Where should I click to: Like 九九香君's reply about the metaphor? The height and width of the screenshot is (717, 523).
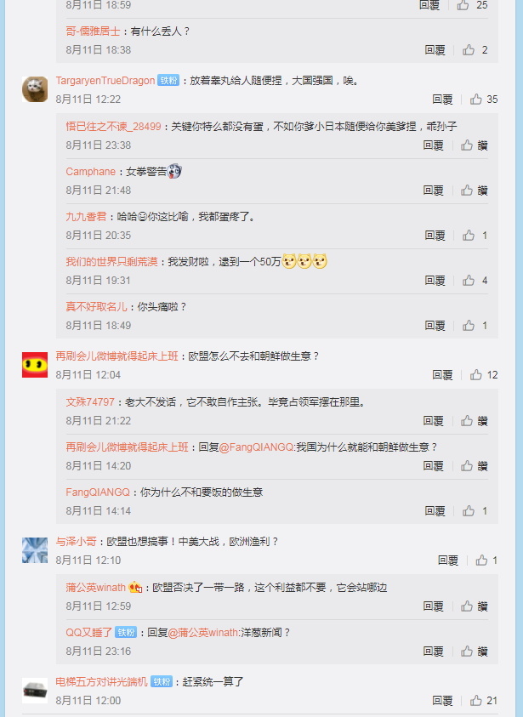(475, 235)
